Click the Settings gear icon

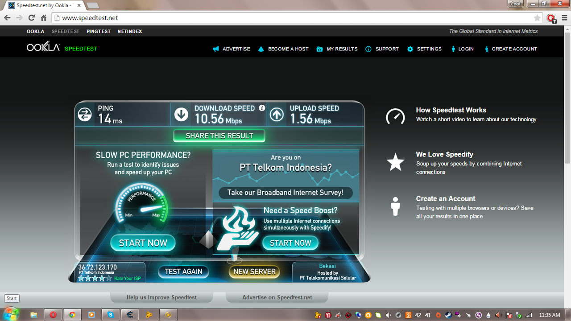[410, 49]
